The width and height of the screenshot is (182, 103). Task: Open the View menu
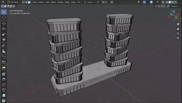[34, 2]
